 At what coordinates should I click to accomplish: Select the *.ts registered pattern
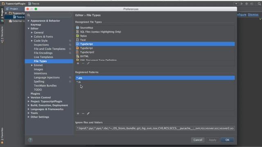155,82
